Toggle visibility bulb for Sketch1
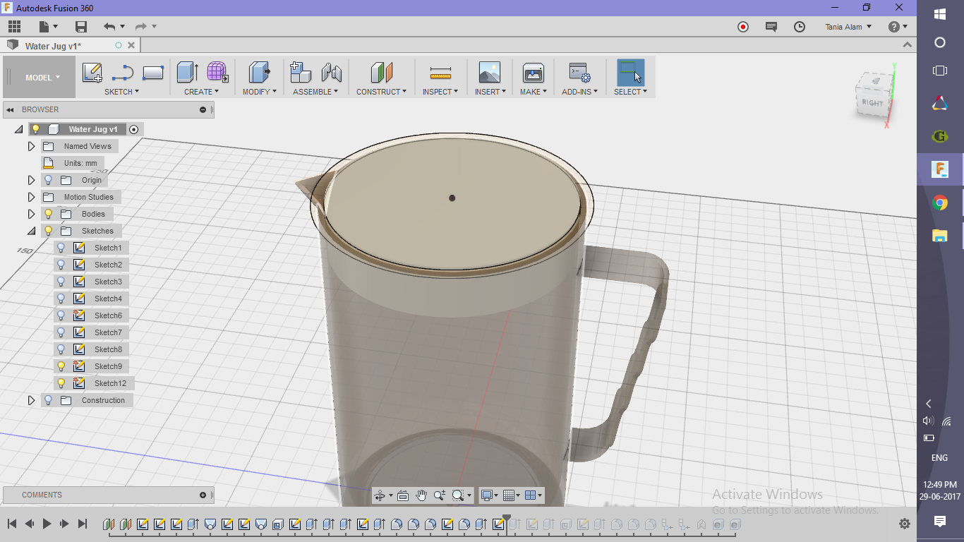This screenshot has height=542, width=964. [61, 248]
